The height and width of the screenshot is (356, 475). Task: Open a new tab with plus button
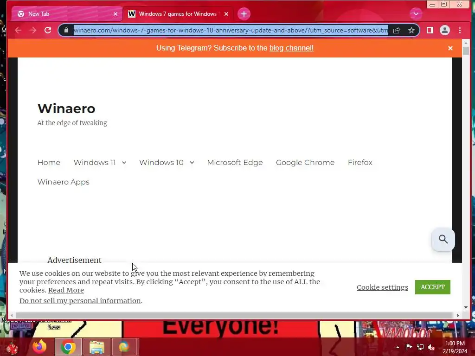click(x=244, y=14)
